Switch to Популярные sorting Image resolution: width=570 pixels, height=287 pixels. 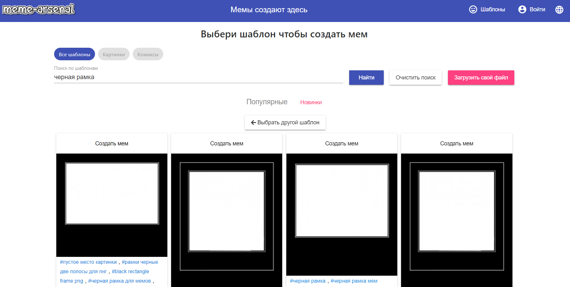pos(267,102)
